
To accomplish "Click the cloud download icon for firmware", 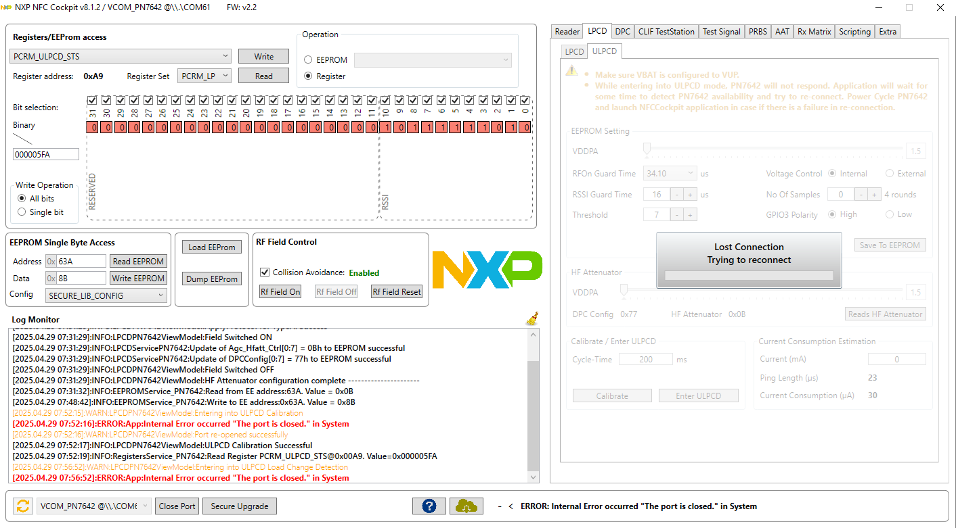I will pyautogui.click(x=466, y=506).
